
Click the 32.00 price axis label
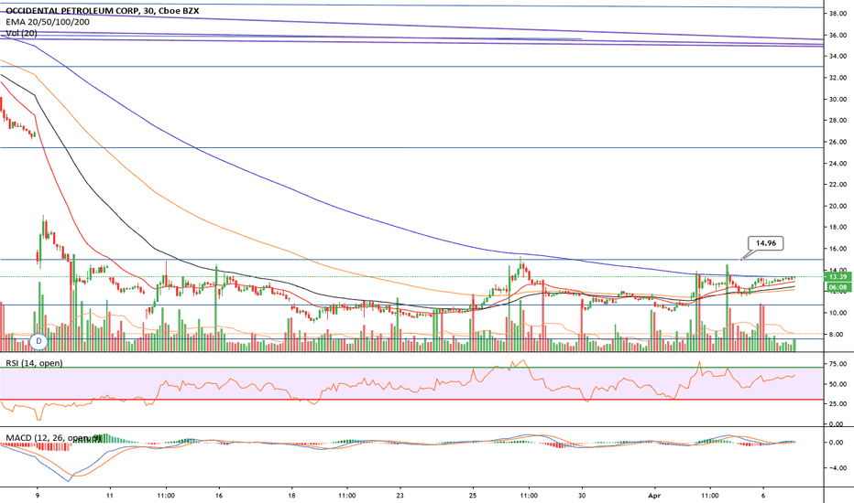click(x=838, y=78)
